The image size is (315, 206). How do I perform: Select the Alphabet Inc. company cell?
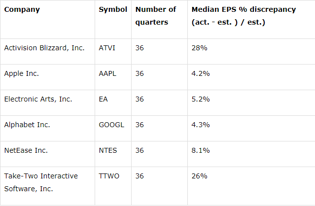27,125
